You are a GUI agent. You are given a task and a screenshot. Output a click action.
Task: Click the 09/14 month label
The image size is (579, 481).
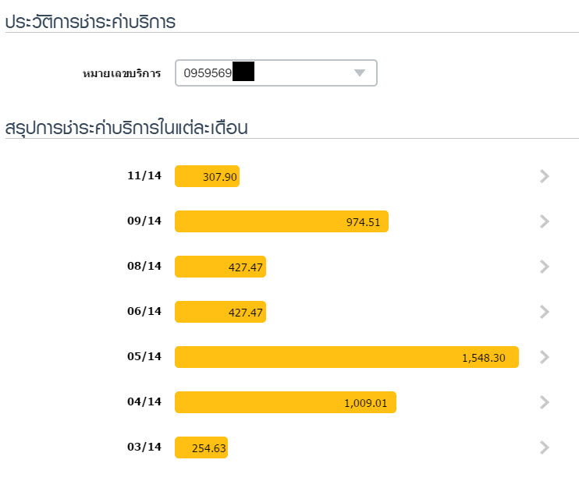tap(144, 221)
